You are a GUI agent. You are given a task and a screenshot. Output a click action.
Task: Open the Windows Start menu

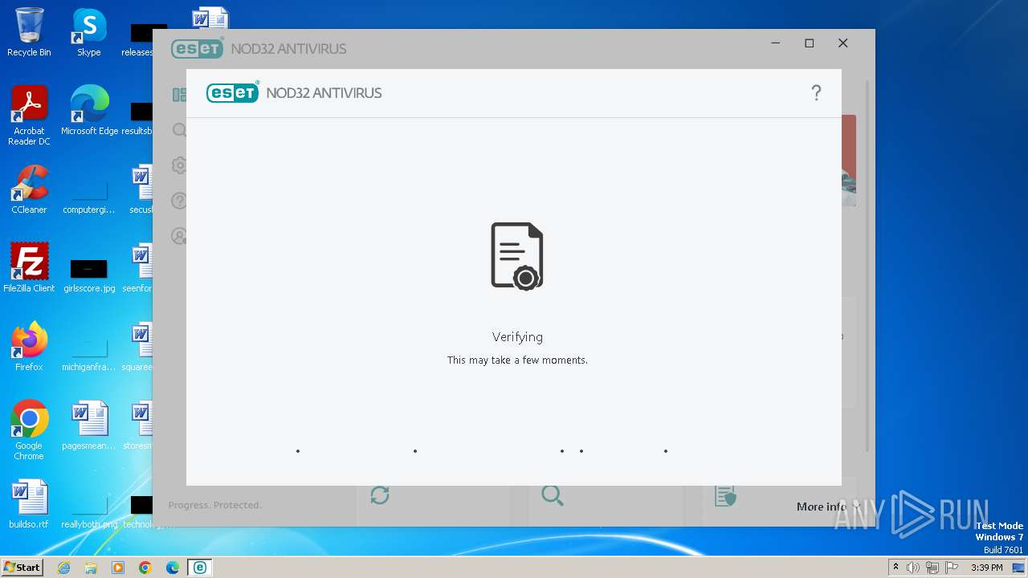point(22,568)
